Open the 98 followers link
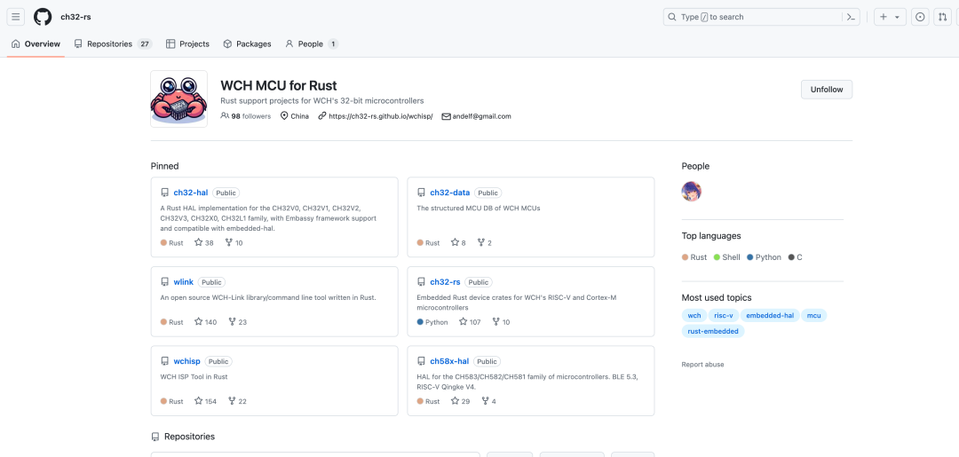This screenshot has height=457, width=959. [246, 116]
